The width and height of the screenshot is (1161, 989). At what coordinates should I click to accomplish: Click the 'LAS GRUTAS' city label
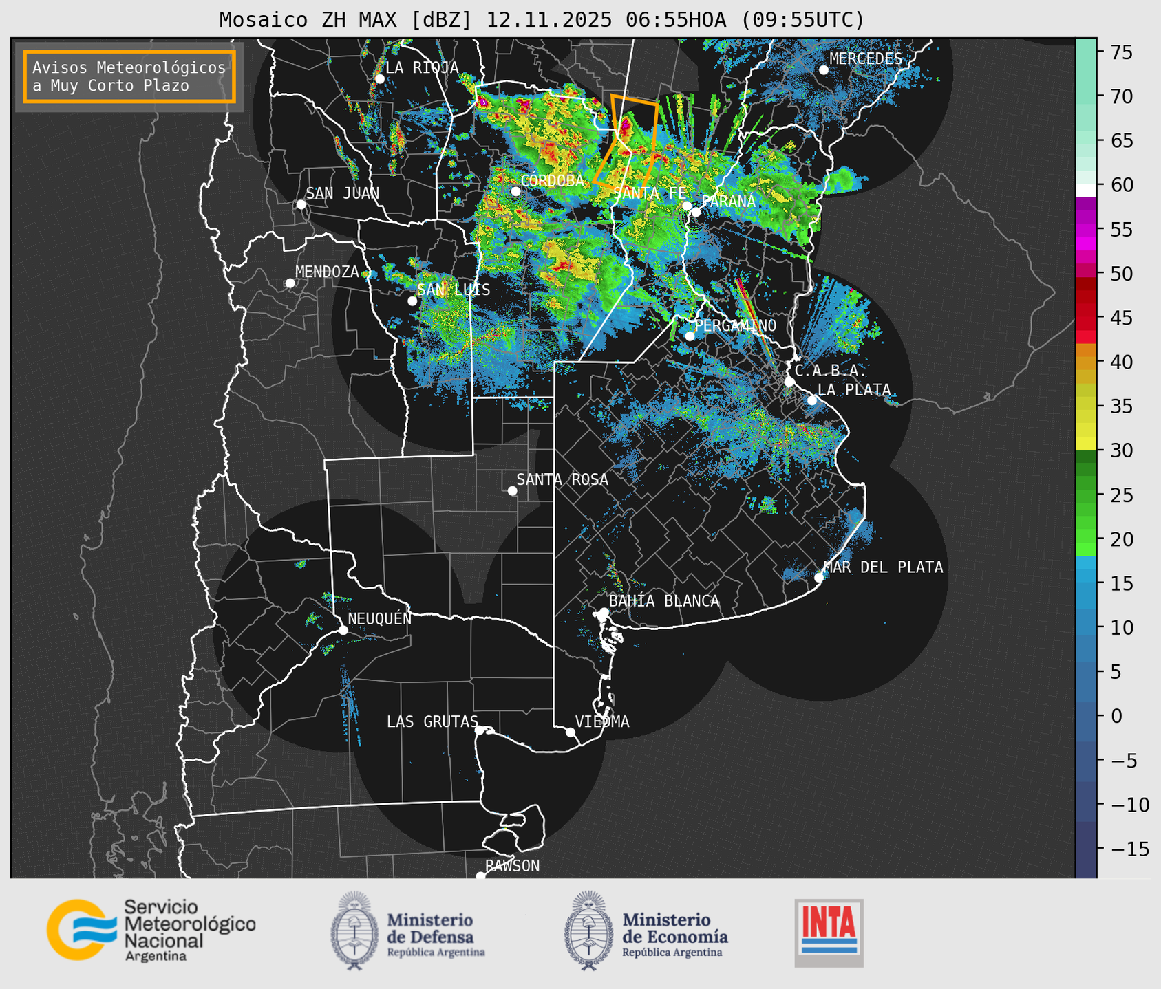click(432, 721)
